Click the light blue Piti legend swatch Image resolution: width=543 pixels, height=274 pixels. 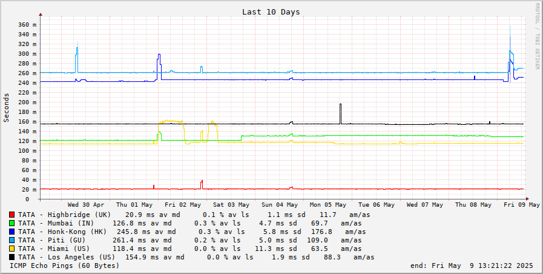pyautogui.click(x=12, y=241)
